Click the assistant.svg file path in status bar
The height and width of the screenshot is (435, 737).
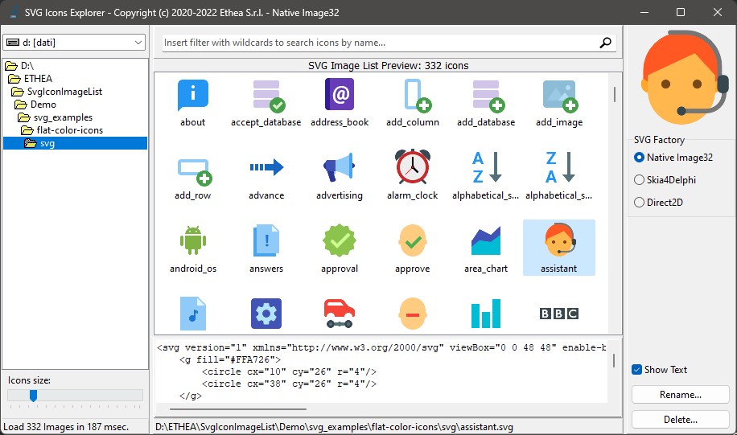pyautogui.click(x=334, y=426)
